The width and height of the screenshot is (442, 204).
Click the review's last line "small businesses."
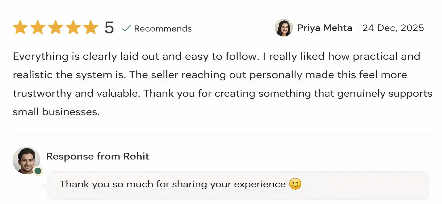point(56,112)
